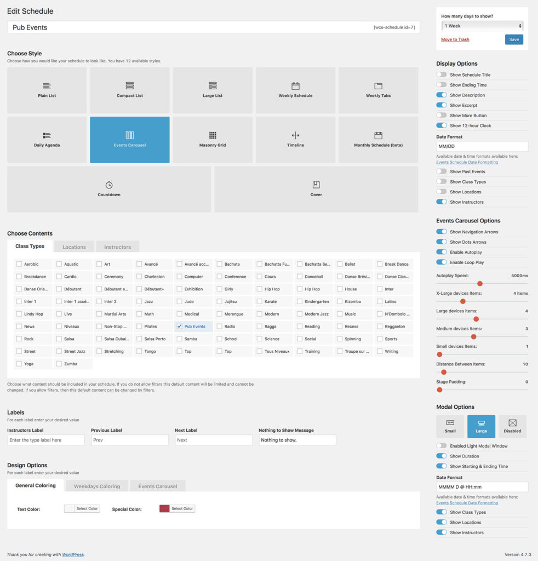Open the Weekdays Coloring tab
Screen dimensions: 538x561
coord(97,486)
